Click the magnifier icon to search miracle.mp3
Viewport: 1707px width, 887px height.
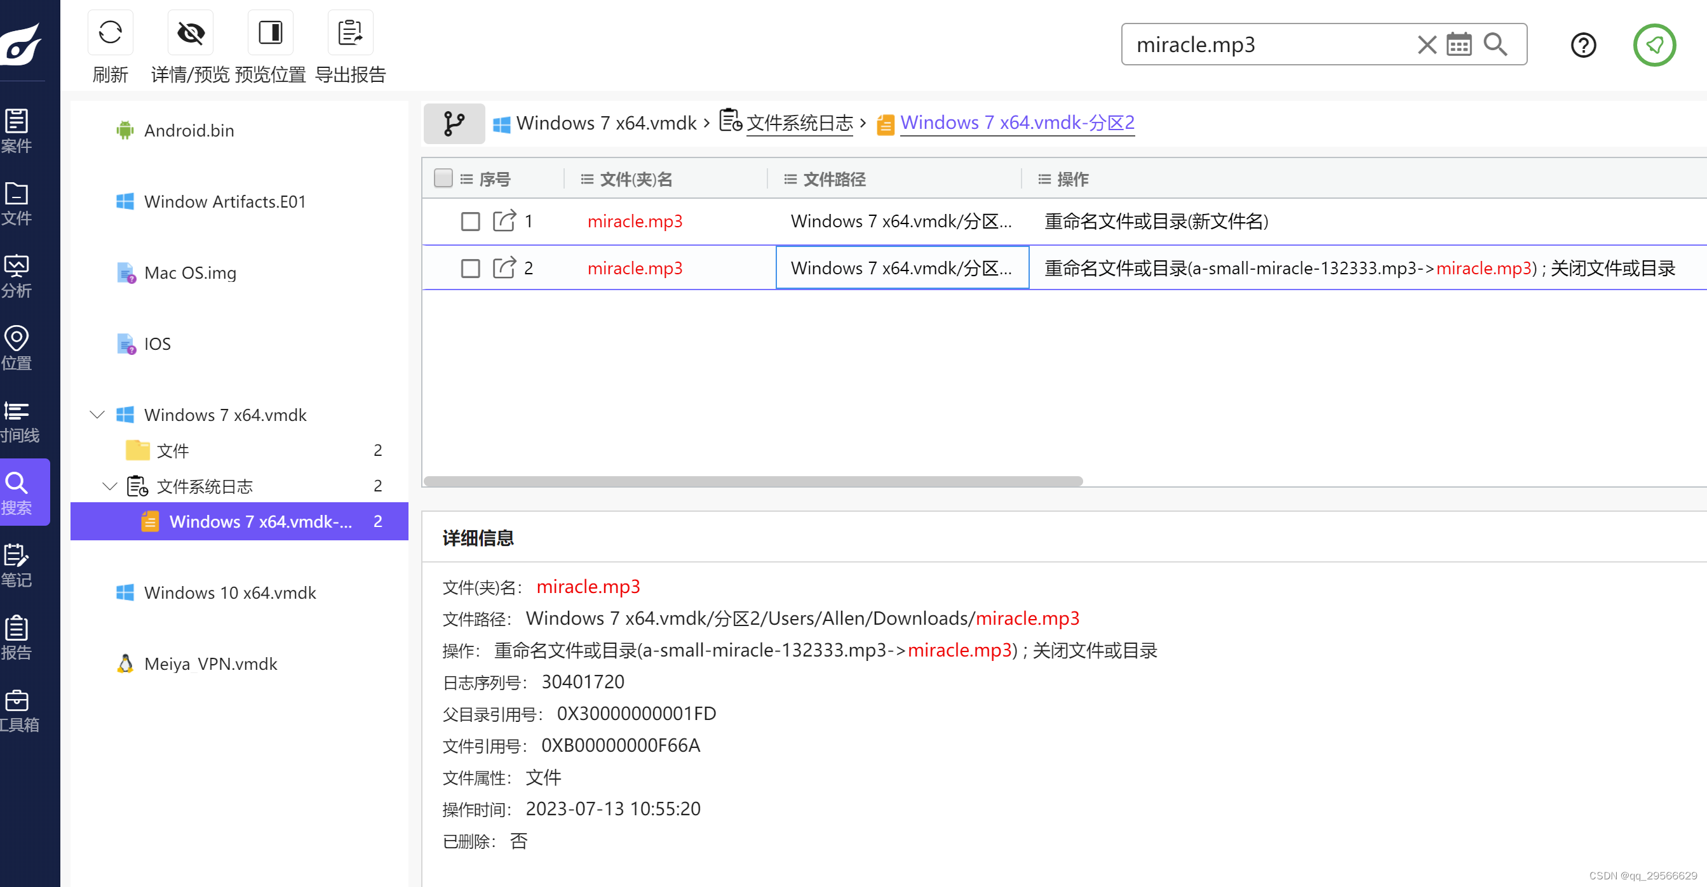click(x=1495, y=45)
